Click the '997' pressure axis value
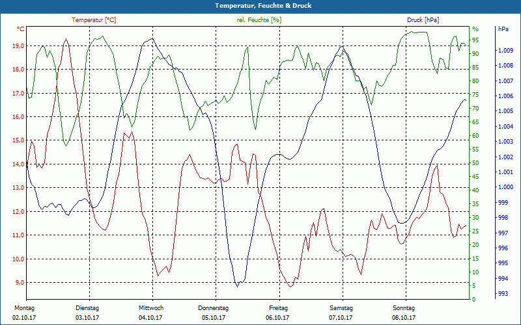 tap(503, 233)
